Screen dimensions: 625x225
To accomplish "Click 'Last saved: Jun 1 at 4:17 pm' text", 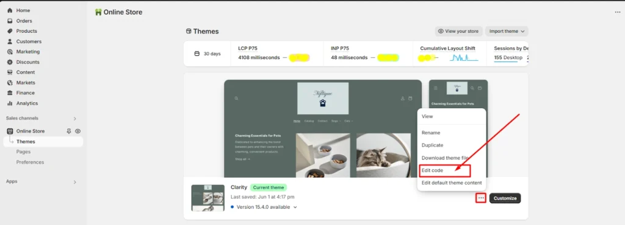I will (262, 197).
